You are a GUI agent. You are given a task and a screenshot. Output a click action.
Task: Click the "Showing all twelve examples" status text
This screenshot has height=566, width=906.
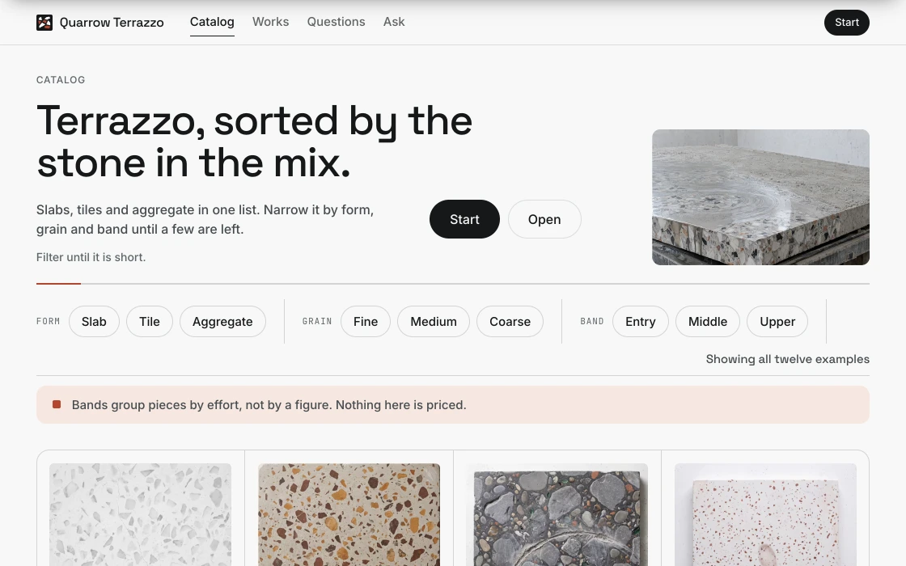pos(788,359)
